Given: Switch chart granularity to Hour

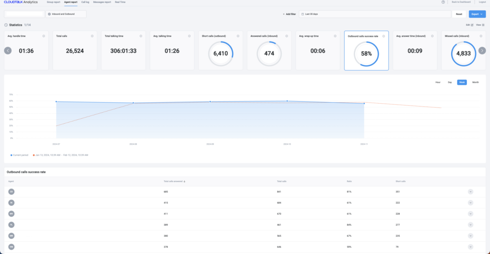Looking at the screenshot, I should (x=437, y=82).
